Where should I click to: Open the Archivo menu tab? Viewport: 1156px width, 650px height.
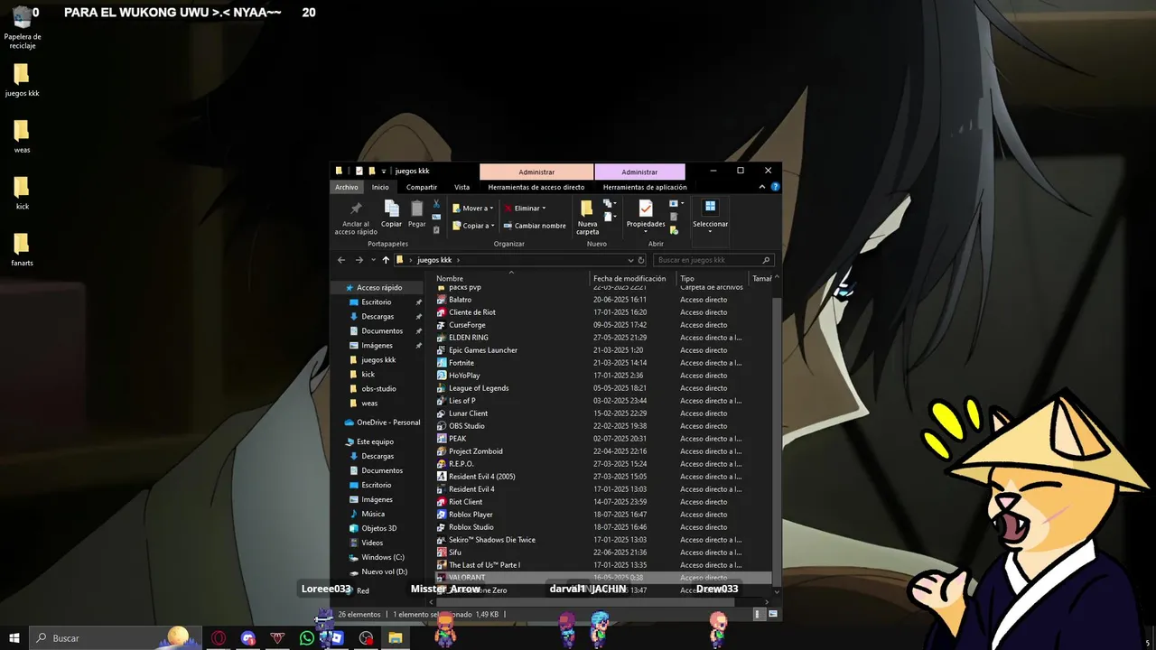pyautogui.click(x=347, y=187)
